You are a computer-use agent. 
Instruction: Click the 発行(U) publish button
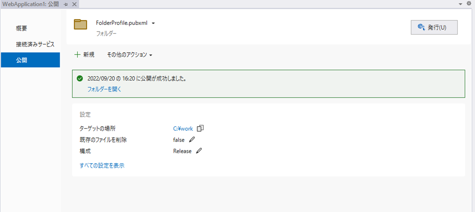[434, 27]
